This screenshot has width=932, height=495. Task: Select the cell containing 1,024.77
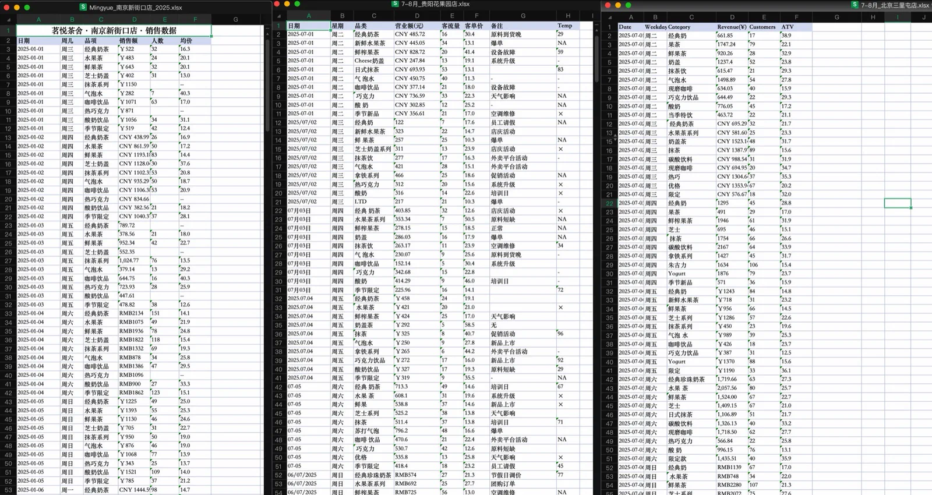coord(134,261)
